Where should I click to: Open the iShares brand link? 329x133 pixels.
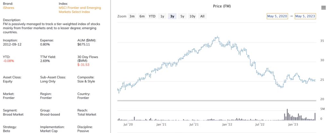coord(8,7)
